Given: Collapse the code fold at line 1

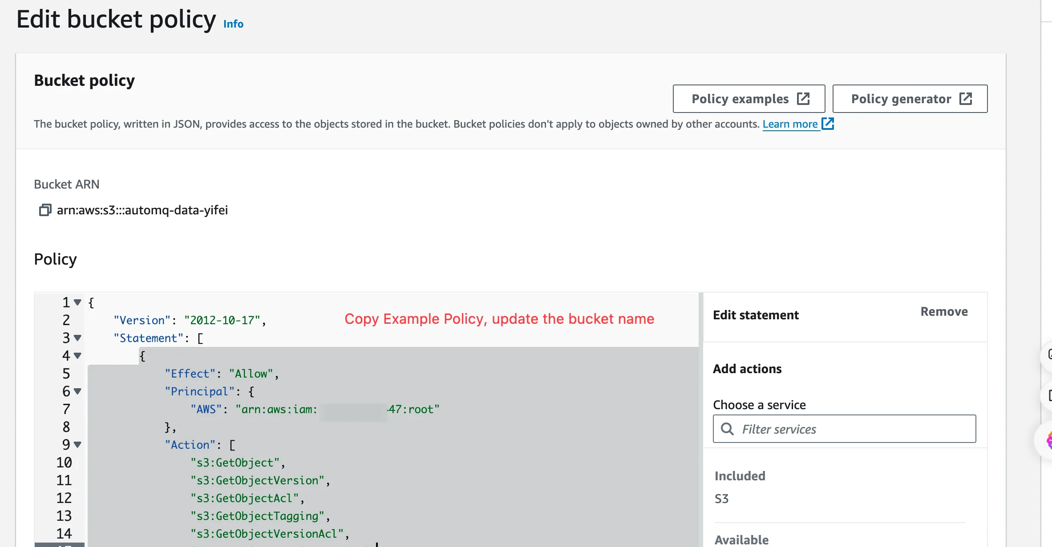Looking at the screenshot, I should tap(77, 302).
